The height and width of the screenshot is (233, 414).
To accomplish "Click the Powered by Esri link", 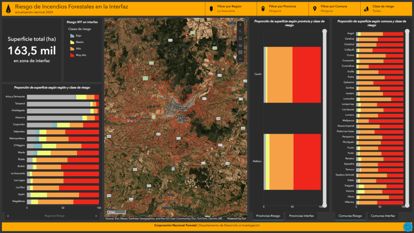I will 237,219.
